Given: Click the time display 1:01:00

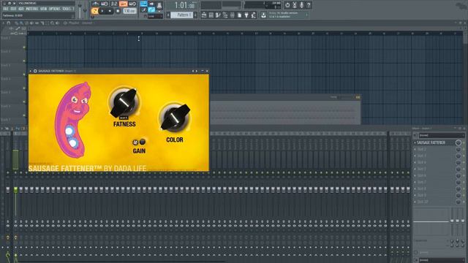Looking at the screenshot, I should pos(184,5).
